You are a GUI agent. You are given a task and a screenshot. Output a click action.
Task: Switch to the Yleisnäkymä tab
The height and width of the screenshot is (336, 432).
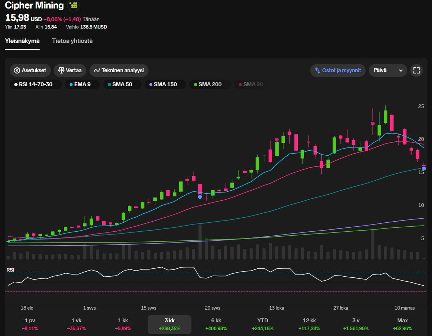pyautogui.click(x=22, y=41)
